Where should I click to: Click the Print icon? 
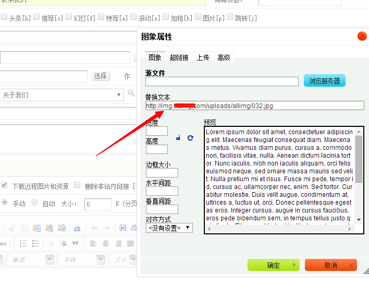(x=77, y=228)
